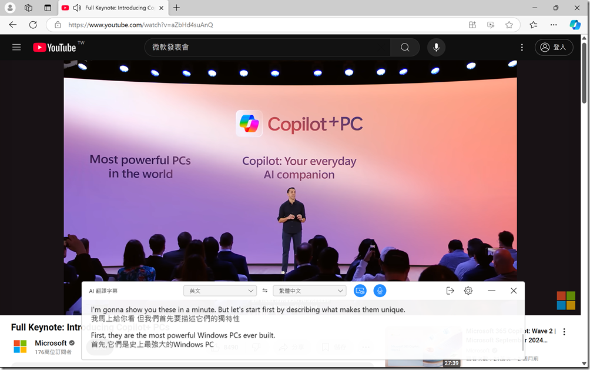590x370 pixels.
Task: Open the Edge workspaces icon
Action: [29, 8]
